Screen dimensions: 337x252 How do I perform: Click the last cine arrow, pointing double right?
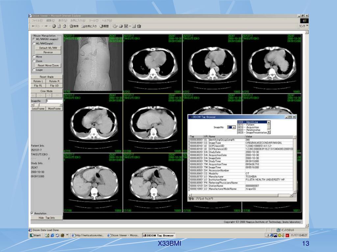[x=57, y=95]
